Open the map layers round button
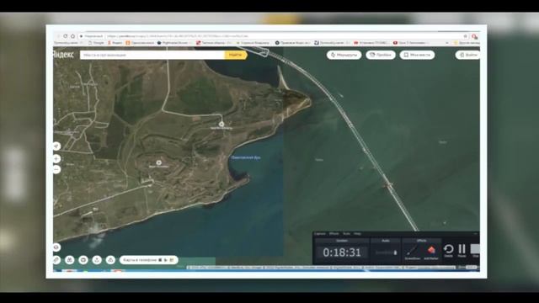This screenshot has height=303, width=539. pyautogui.click(x=56, y=247)
